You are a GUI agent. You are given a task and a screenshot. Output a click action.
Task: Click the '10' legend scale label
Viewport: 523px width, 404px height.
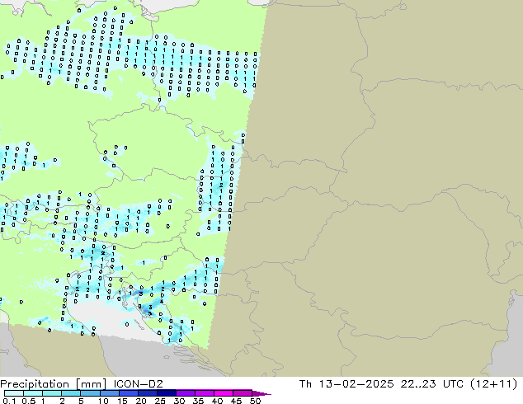[x=103, y=401]
